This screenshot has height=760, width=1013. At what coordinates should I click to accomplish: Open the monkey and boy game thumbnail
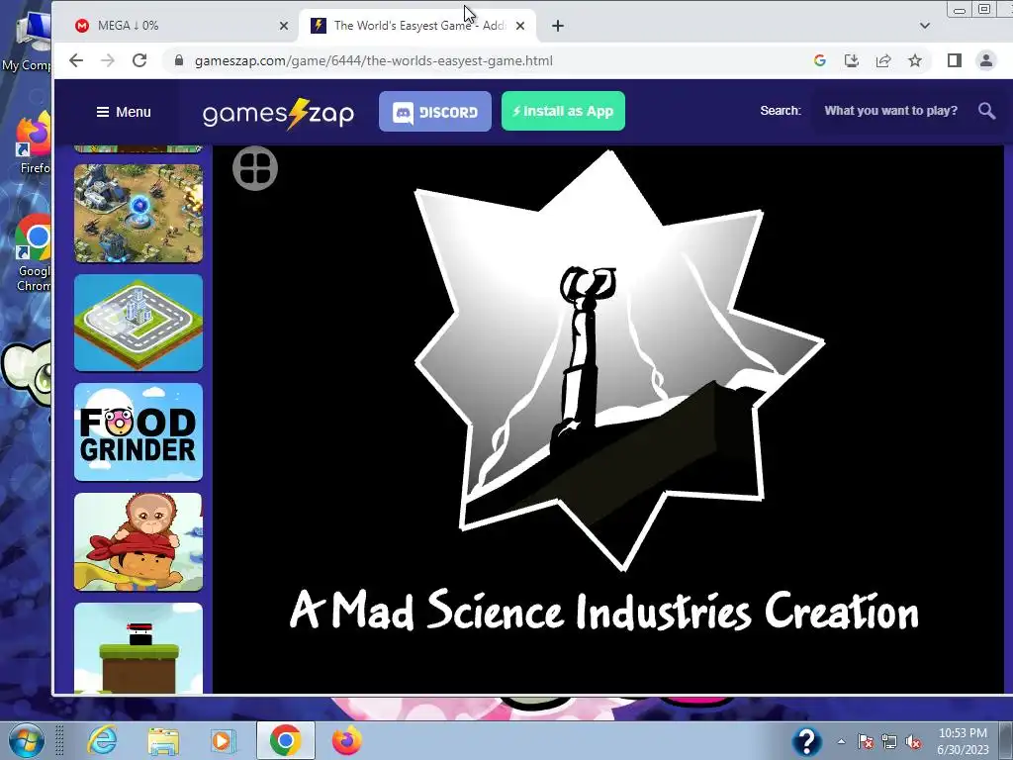point(138,541)
